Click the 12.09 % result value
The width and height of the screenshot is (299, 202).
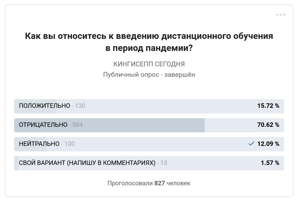click(268, 144)
